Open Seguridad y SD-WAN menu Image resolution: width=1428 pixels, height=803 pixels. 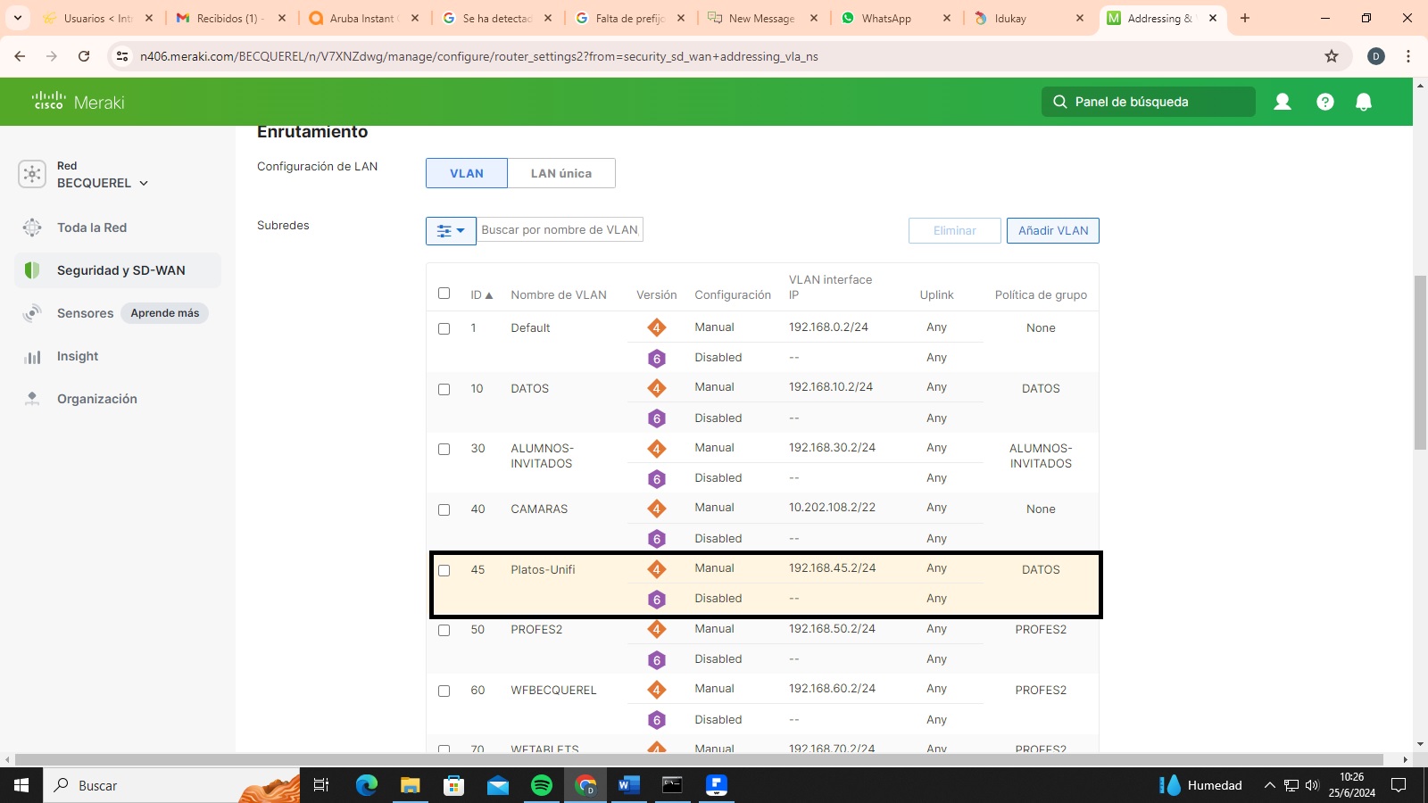tap(120, 270)
